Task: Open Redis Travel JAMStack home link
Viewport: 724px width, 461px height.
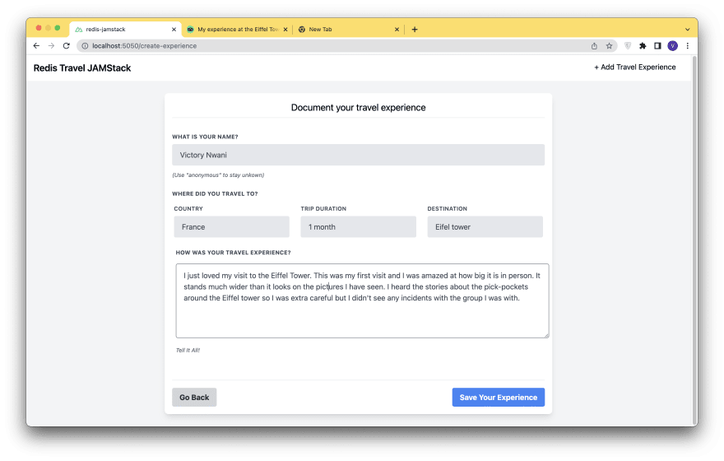Action: click(82, 68)
